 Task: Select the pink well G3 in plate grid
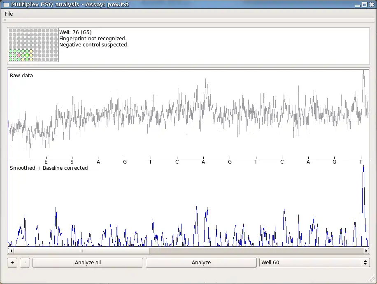(19, 55)
